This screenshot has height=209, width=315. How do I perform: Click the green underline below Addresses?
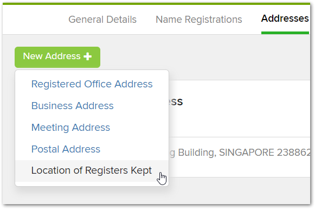tap(285, 33)
